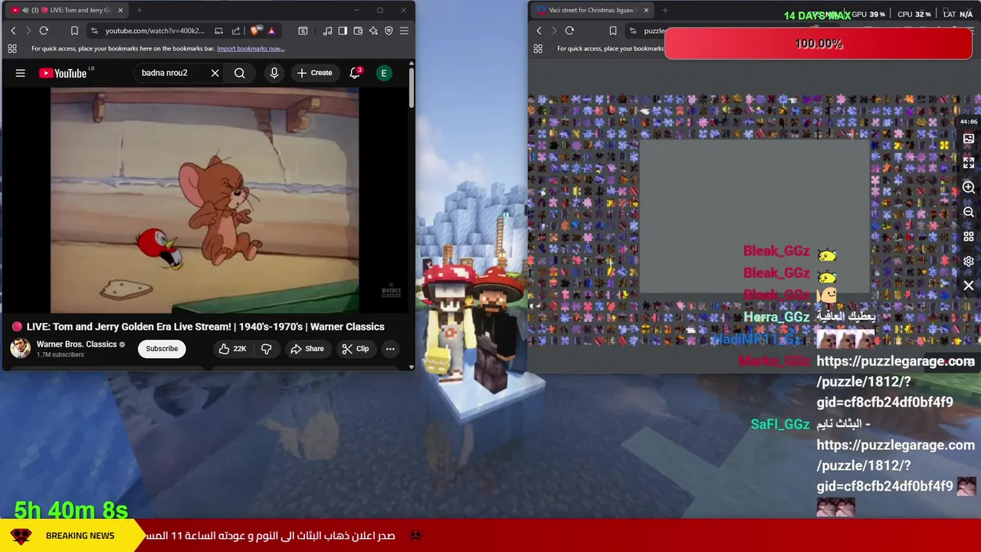The height and width of the screenshot is (552, 981).
Task: Arrange pieces with the grid icon
Action: point(969,236)
